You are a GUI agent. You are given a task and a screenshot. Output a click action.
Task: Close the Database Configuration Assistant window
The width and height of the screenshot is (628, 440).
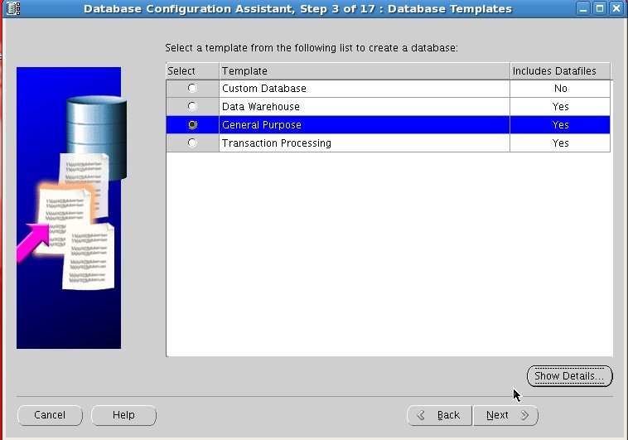coord(616,8)
